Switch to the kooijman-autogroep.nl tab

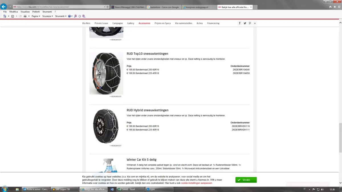click(x=199, y=7)
